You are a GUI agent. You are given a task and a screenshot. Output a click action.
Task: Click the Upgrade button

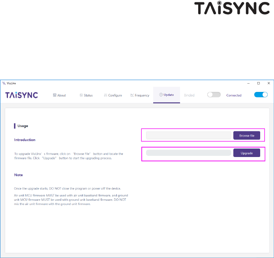click(247, 153)
